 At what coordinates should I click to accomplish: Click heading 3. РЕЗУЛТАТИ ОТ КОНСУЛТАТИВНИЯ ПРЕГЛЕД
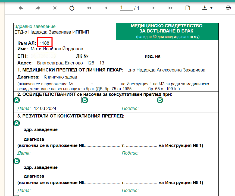[71, 116]
